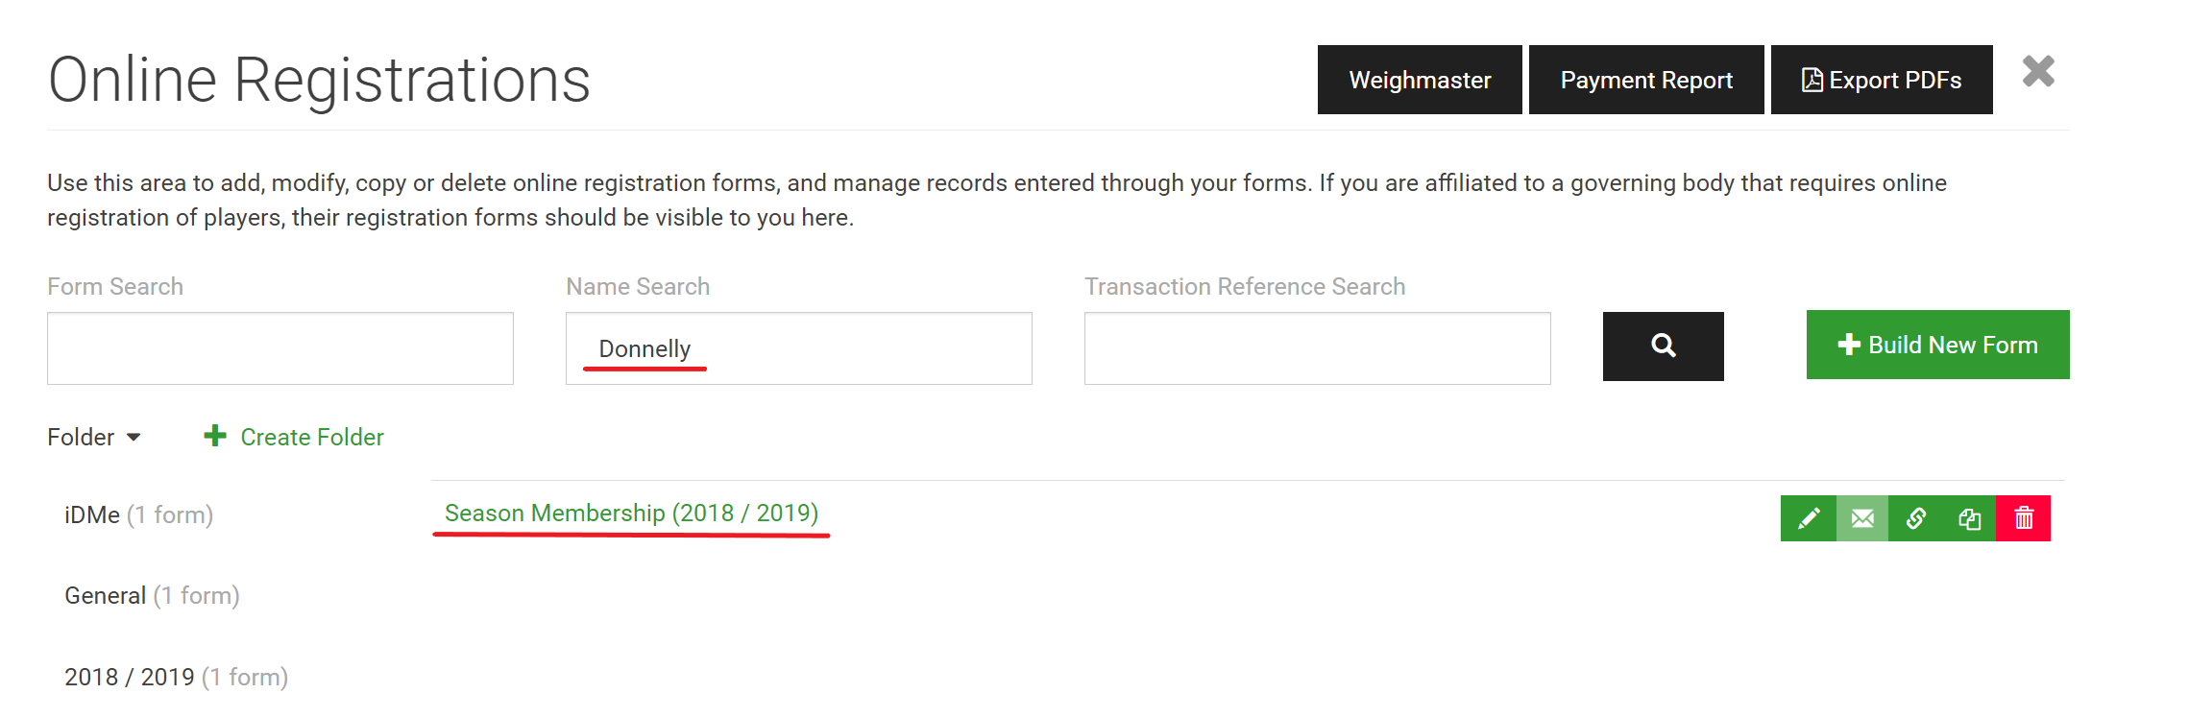
Task: Click the chain link icon for the form
Action: point(1915,518)
